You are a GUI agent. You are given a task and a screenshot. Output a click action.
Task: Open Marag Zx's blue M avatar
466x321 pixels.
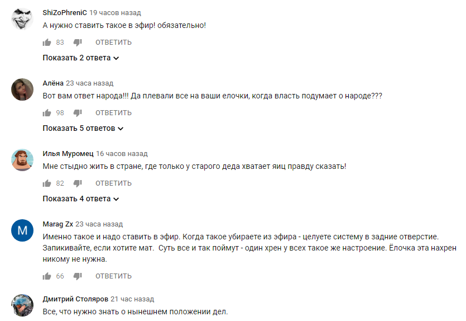pos(22,230)
